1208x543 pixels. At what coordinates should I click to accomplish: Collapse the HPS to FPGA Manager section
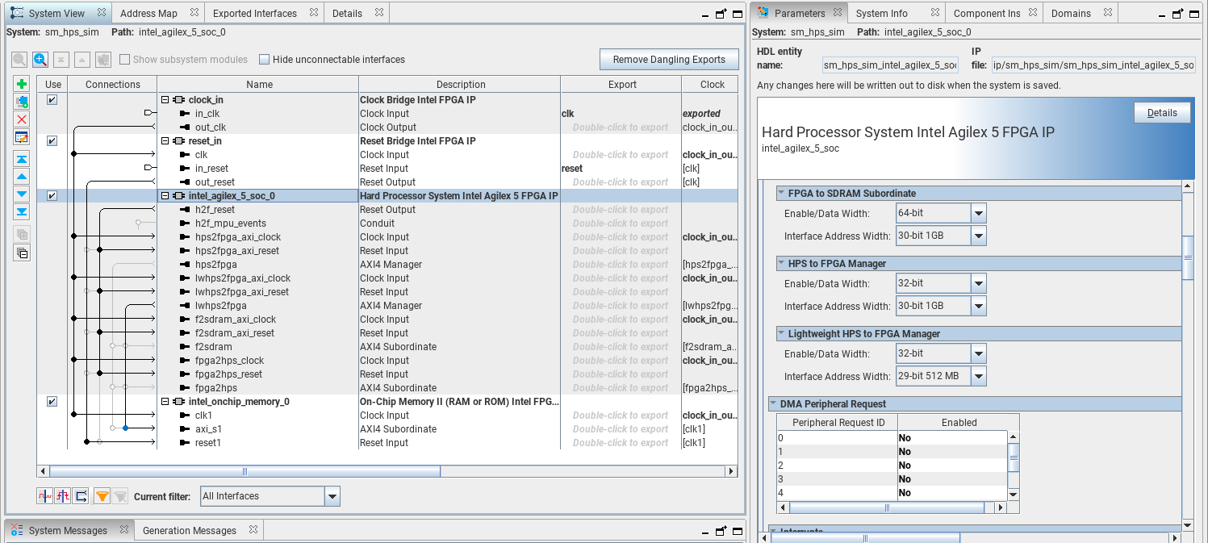click(x=781, y=264)
